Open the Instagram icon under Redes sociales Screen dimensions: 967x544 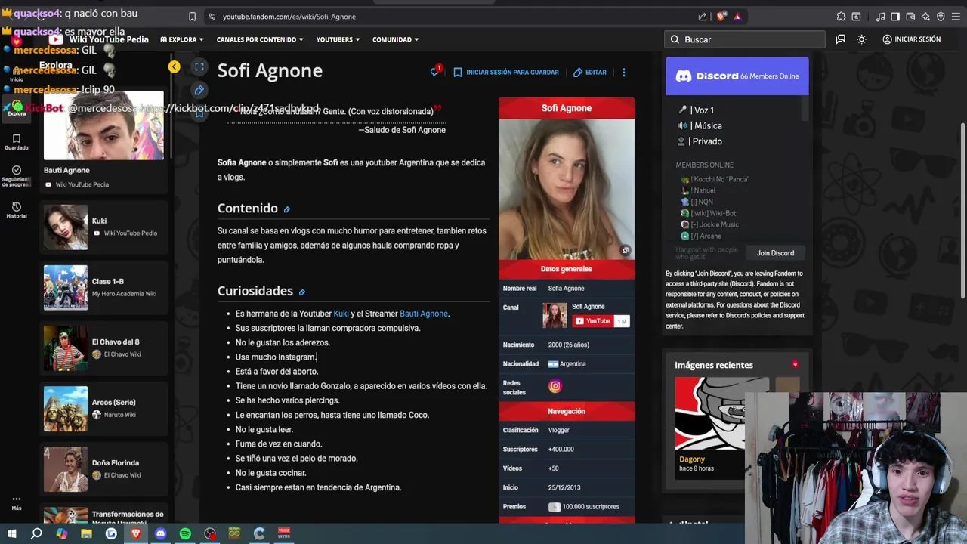coord(555,386)
